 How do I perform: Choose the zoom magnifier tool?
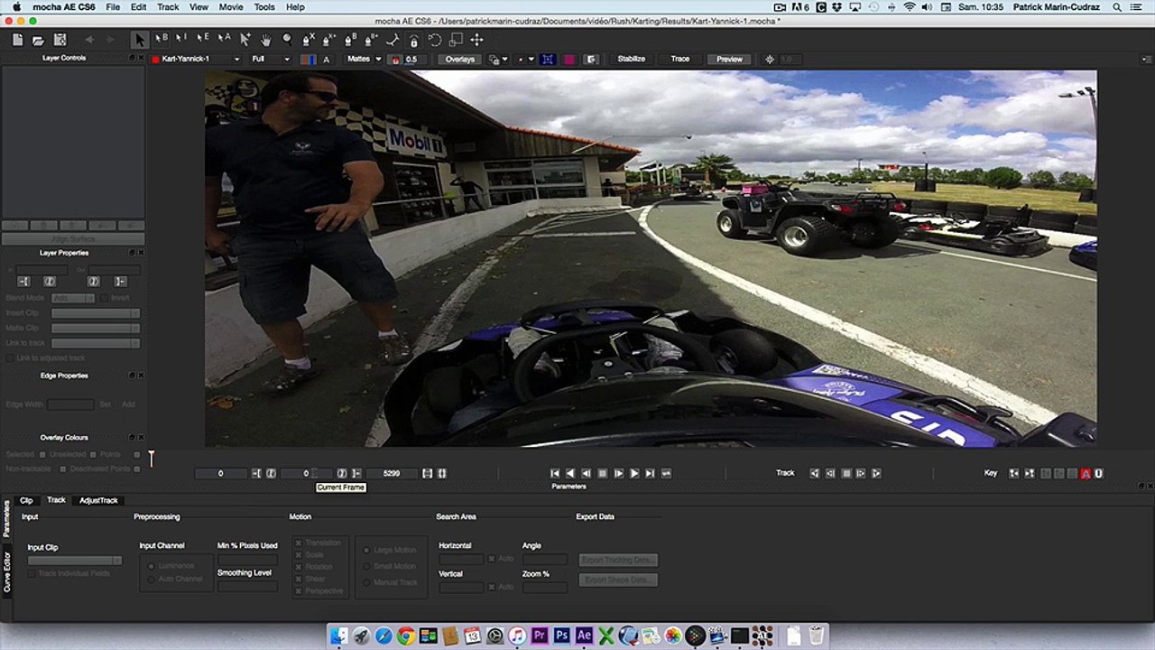click(x=287, y=40)
